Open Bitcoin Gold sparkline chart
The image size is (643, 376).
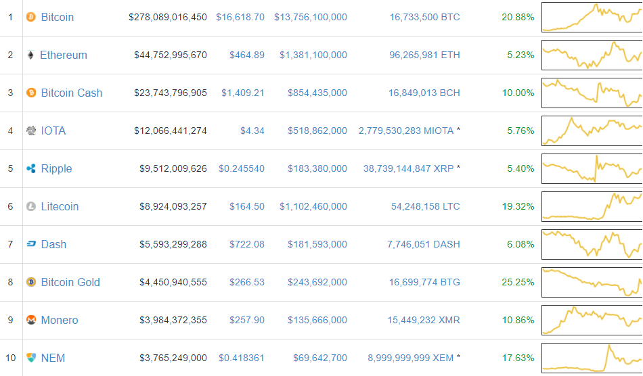[x=592, y=282]
